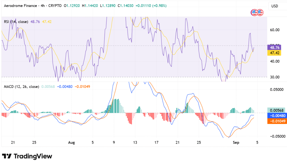This screenshot has width=287, height=164.
Task: Click date 13 on the time axis
Action: click(x=135, y=142)
